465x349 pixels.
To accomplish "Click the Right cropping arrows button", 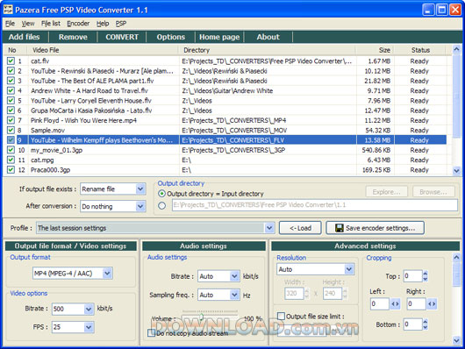I will (432, 304).
